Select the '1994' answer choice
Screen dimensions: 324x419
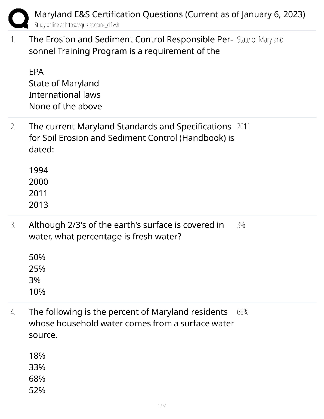38,170
